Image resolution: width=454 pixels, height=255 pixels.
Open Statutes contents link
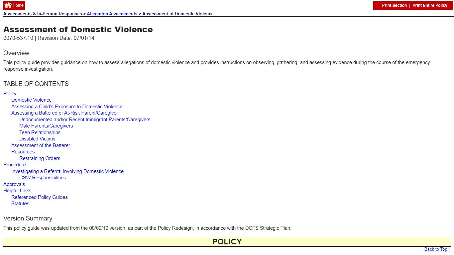point(20,204)
